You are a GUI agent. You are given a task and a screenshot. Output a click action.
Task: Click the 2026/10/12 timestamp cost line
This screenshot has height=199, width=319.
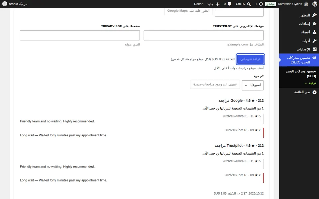tap(239, 193)
